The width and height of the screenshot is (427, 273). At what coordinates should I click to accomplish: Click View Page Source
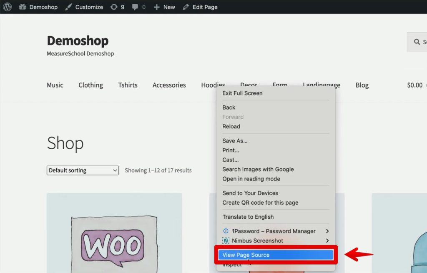276,255
